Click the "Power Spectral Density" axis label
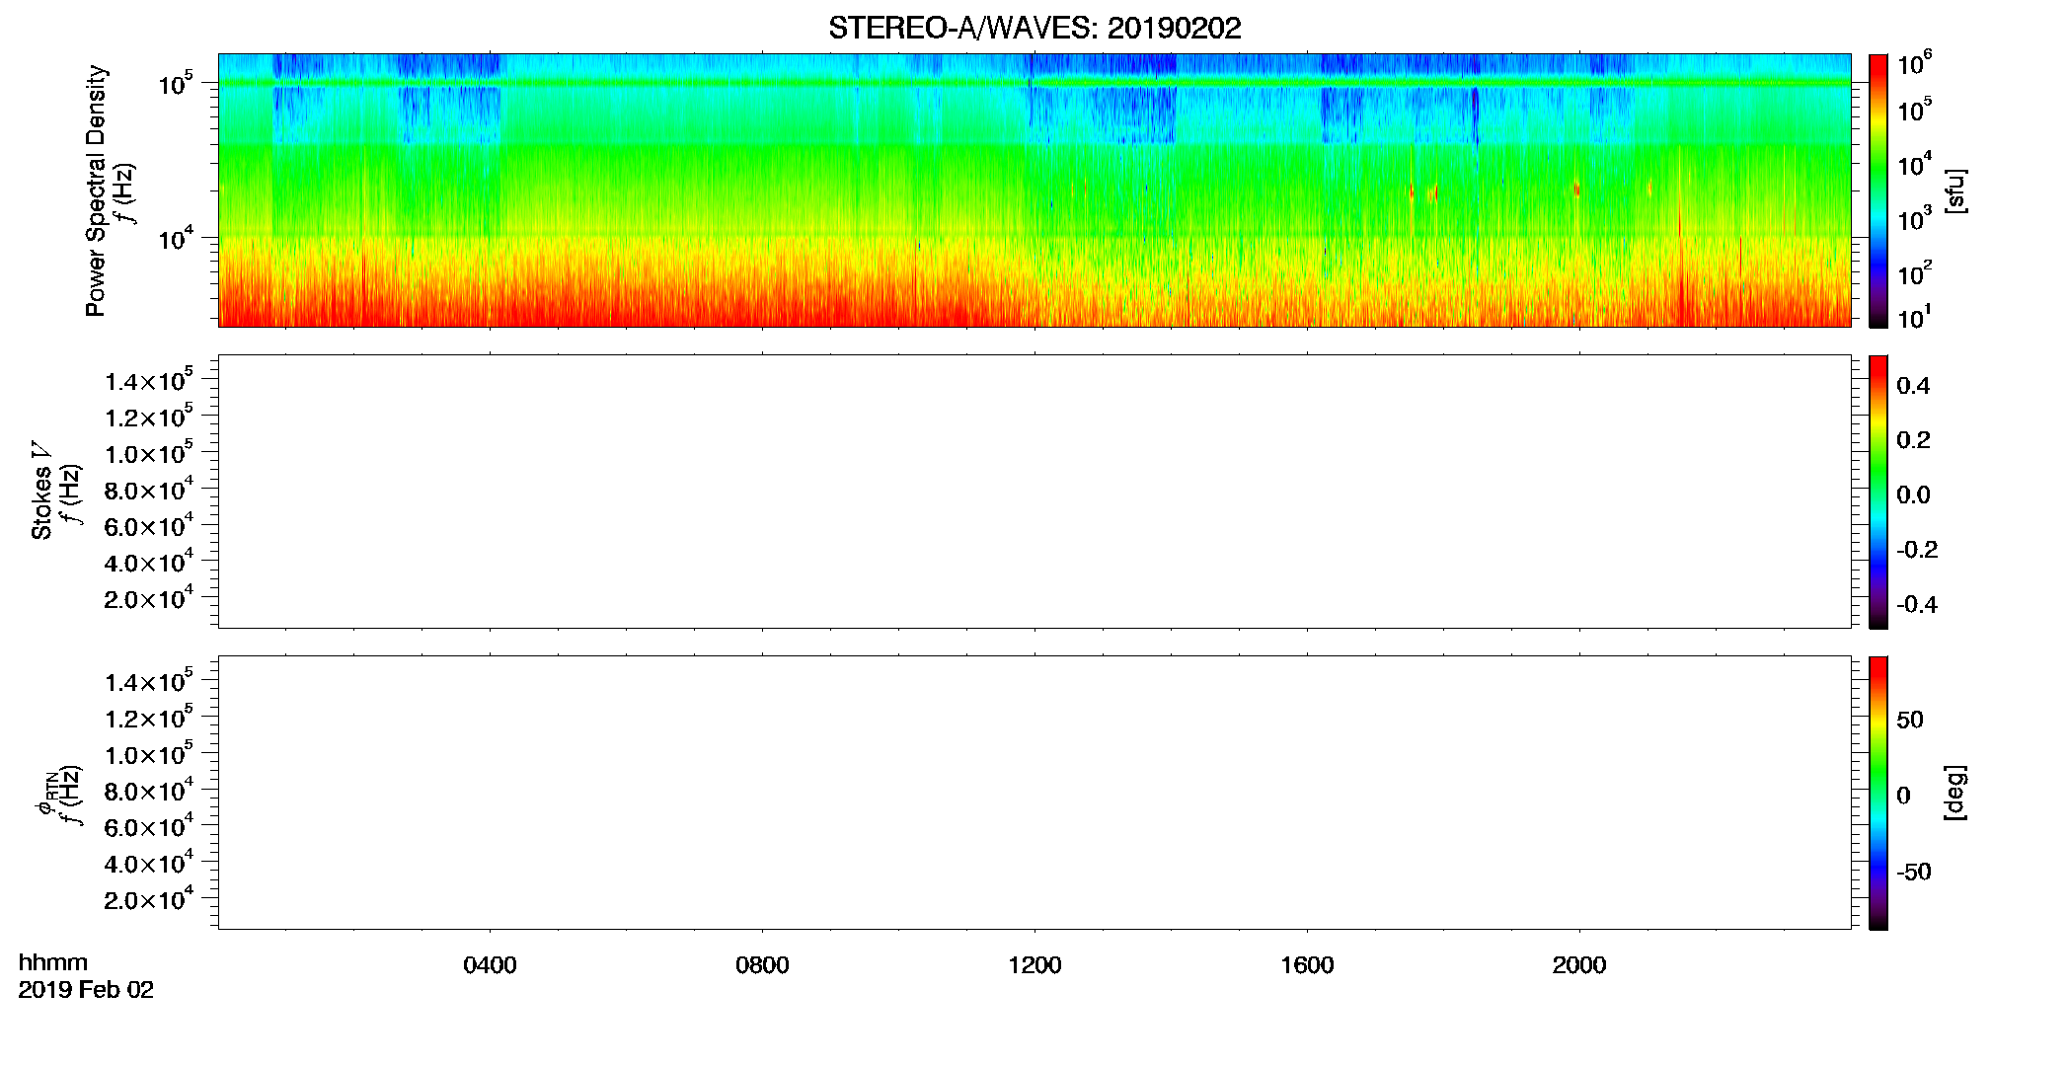 point(96,190)
